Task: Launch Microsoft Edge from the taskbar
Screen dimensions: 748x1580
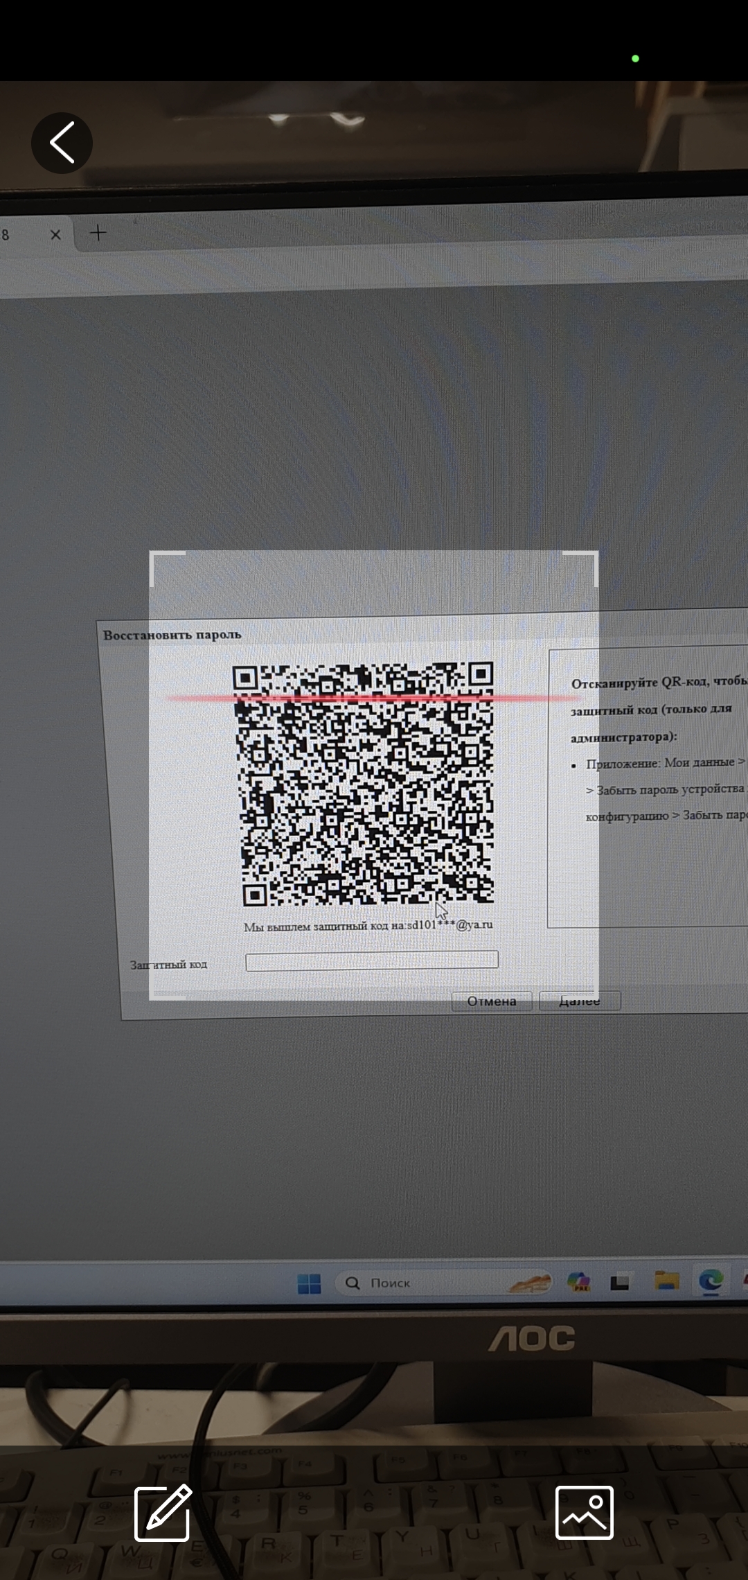Action: pos(711,1281)
